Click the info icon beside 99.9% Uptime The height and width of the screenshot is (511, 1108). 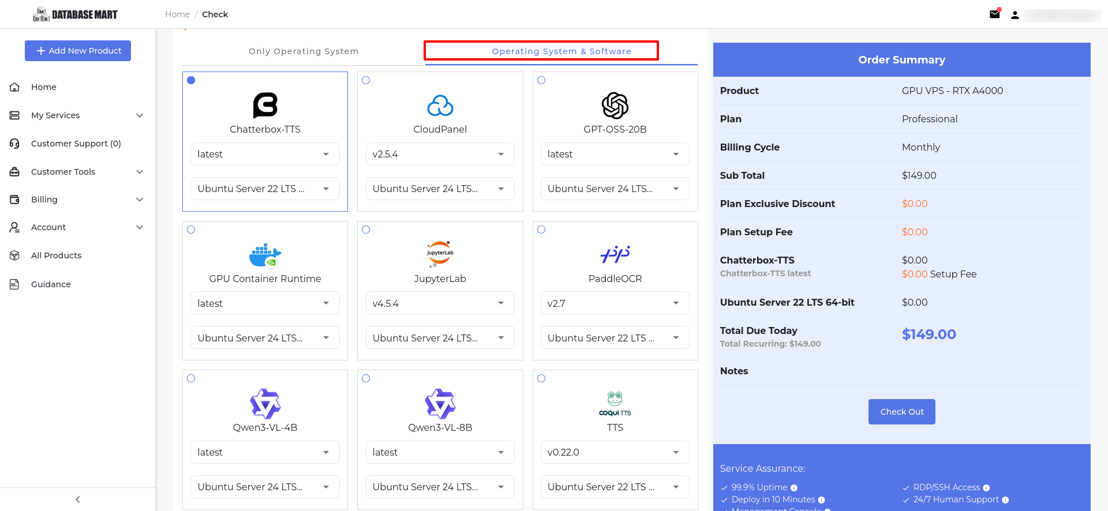794,488
